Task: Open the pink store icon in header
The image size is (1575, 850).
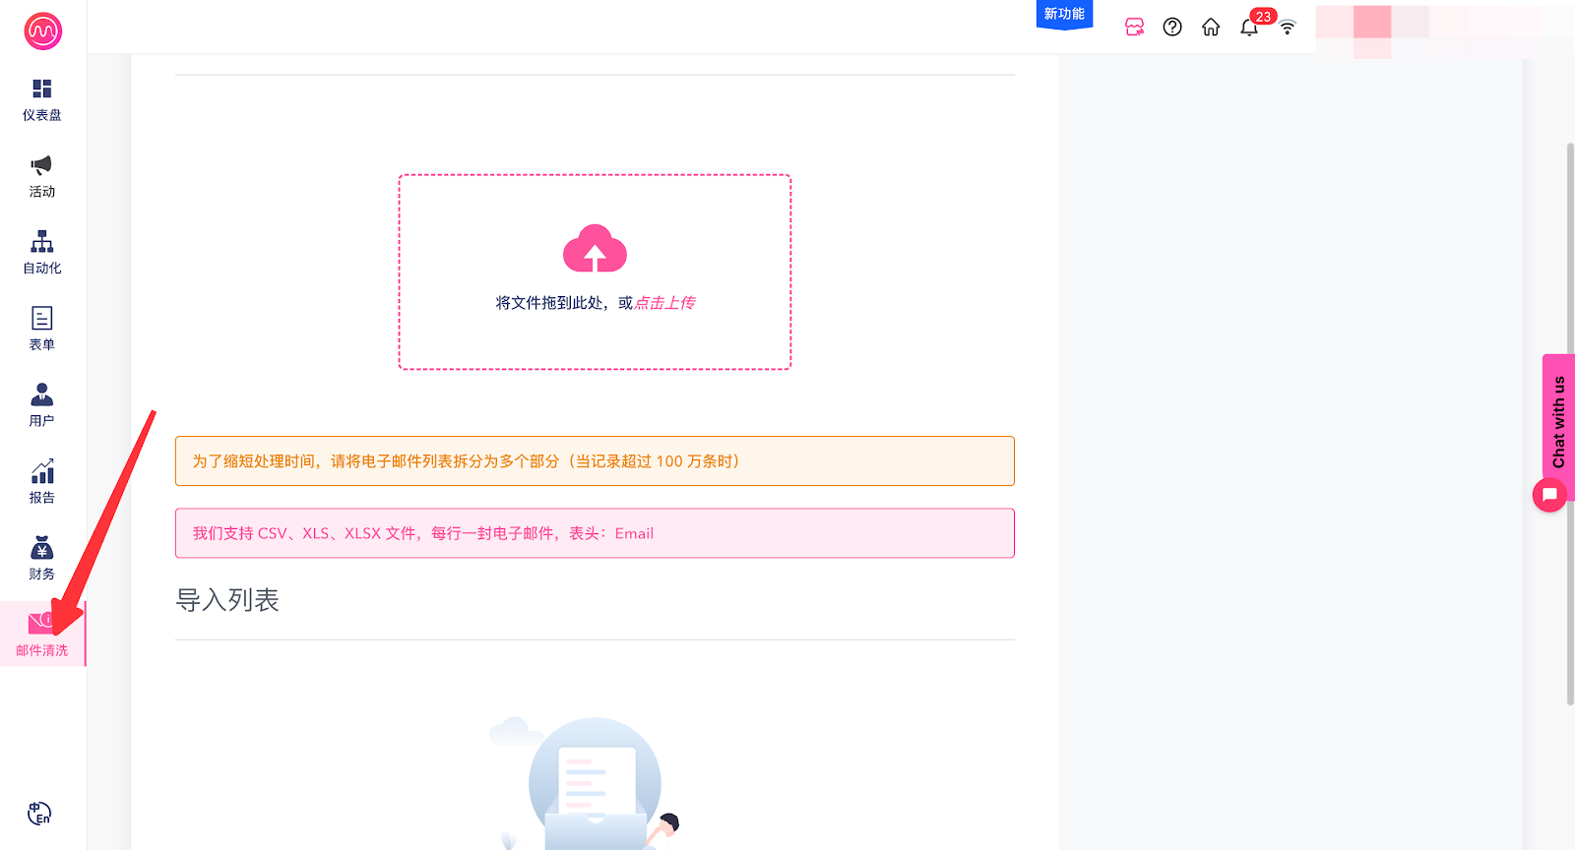Action: (1134, 28)
